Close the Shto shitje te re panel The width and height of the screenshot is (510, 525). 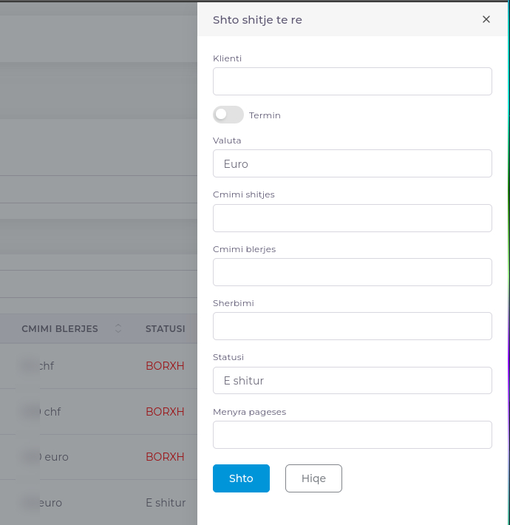click(486, 19)
